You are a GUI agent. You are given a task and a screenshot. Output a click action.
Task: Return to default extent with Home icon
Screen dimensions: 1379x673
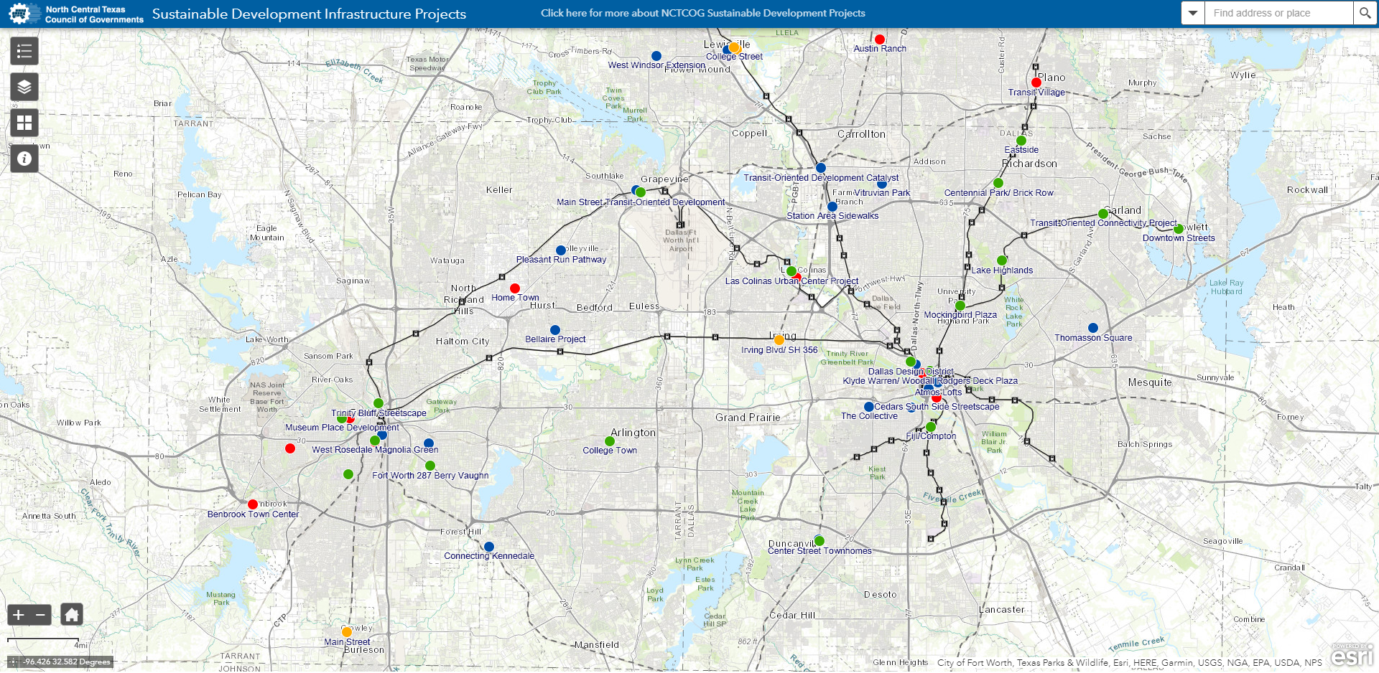click(x=71, y=614)
